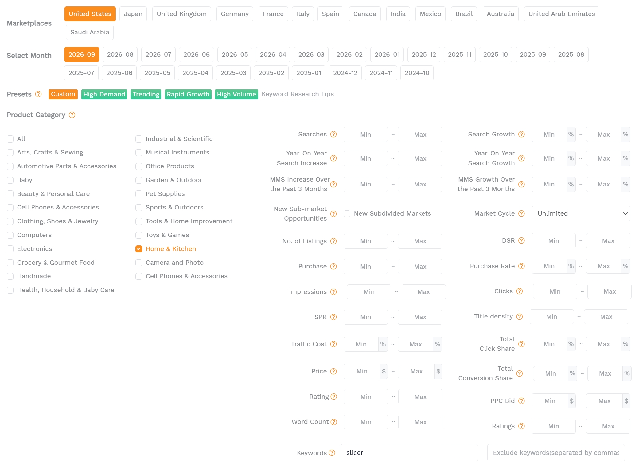Select the Saudi Arabia marketplace
635x465 pixels.
pos(90,32)
